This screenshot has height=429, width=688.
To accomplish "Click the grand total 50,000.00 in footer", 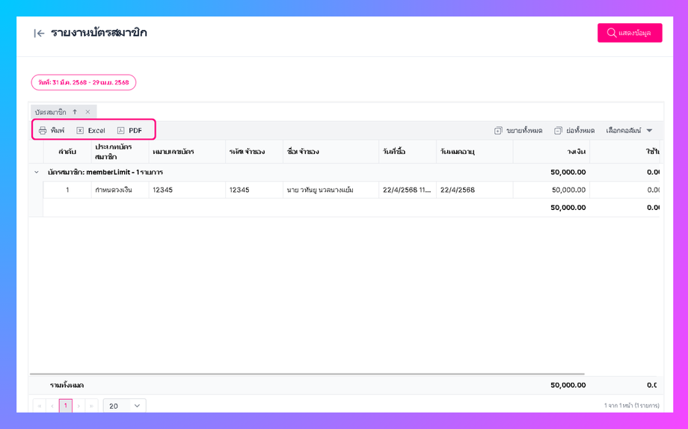I will click(568, 385).
